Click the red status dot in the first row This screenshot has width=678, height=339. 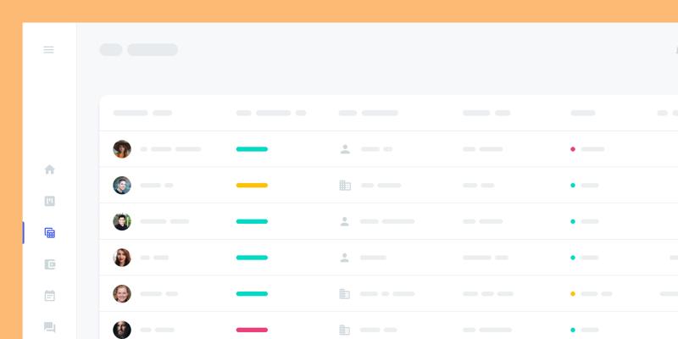tap(573, 149)
